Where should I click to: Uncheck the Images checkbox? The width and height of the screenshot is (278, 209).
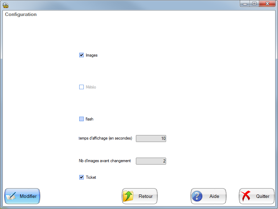(82, 55)
